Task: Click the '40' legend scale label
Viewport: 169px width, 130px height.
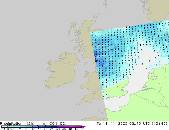Action: (x=70, y=129)
